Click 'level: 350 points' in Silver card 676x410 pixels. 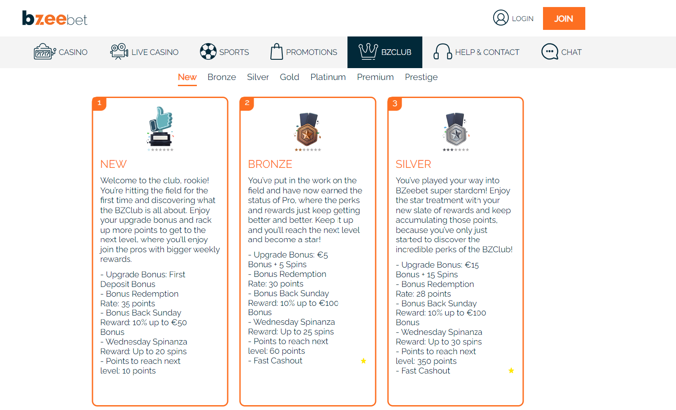tap(426, 361)
